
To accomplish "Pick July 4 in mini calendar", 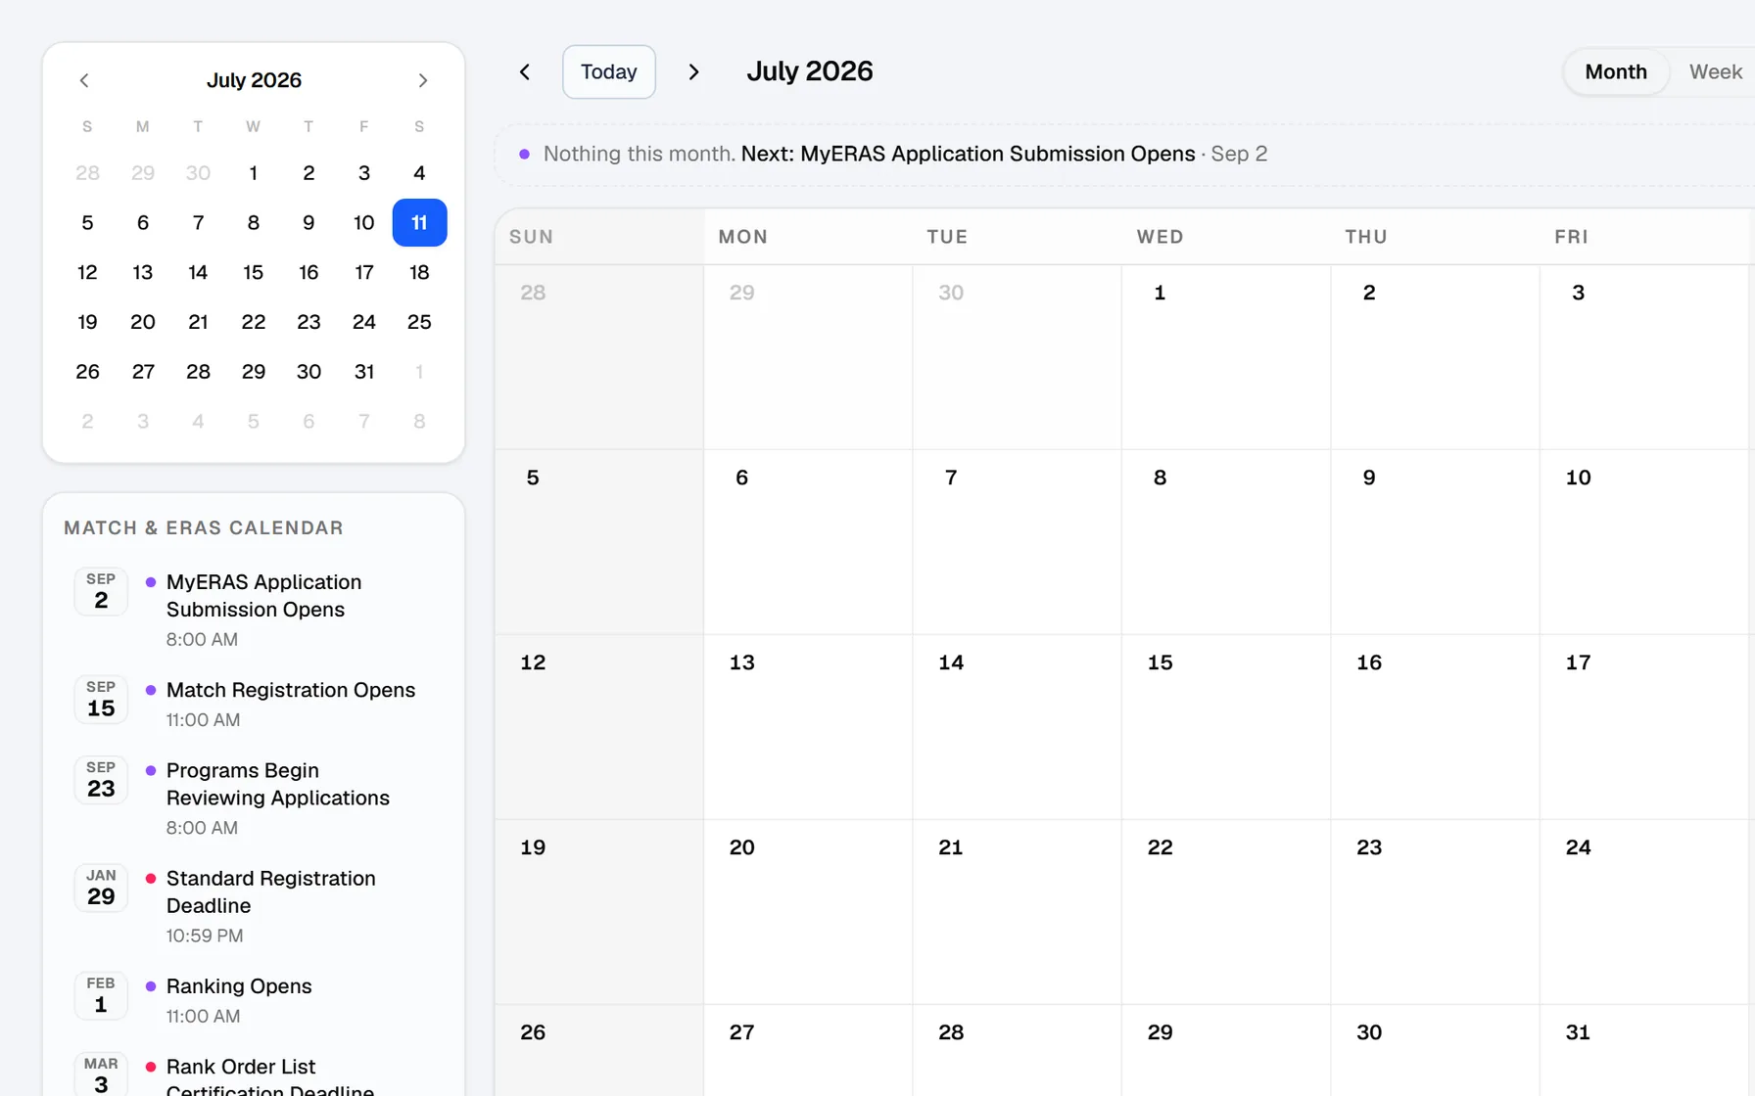I will [x=419, y=172].
